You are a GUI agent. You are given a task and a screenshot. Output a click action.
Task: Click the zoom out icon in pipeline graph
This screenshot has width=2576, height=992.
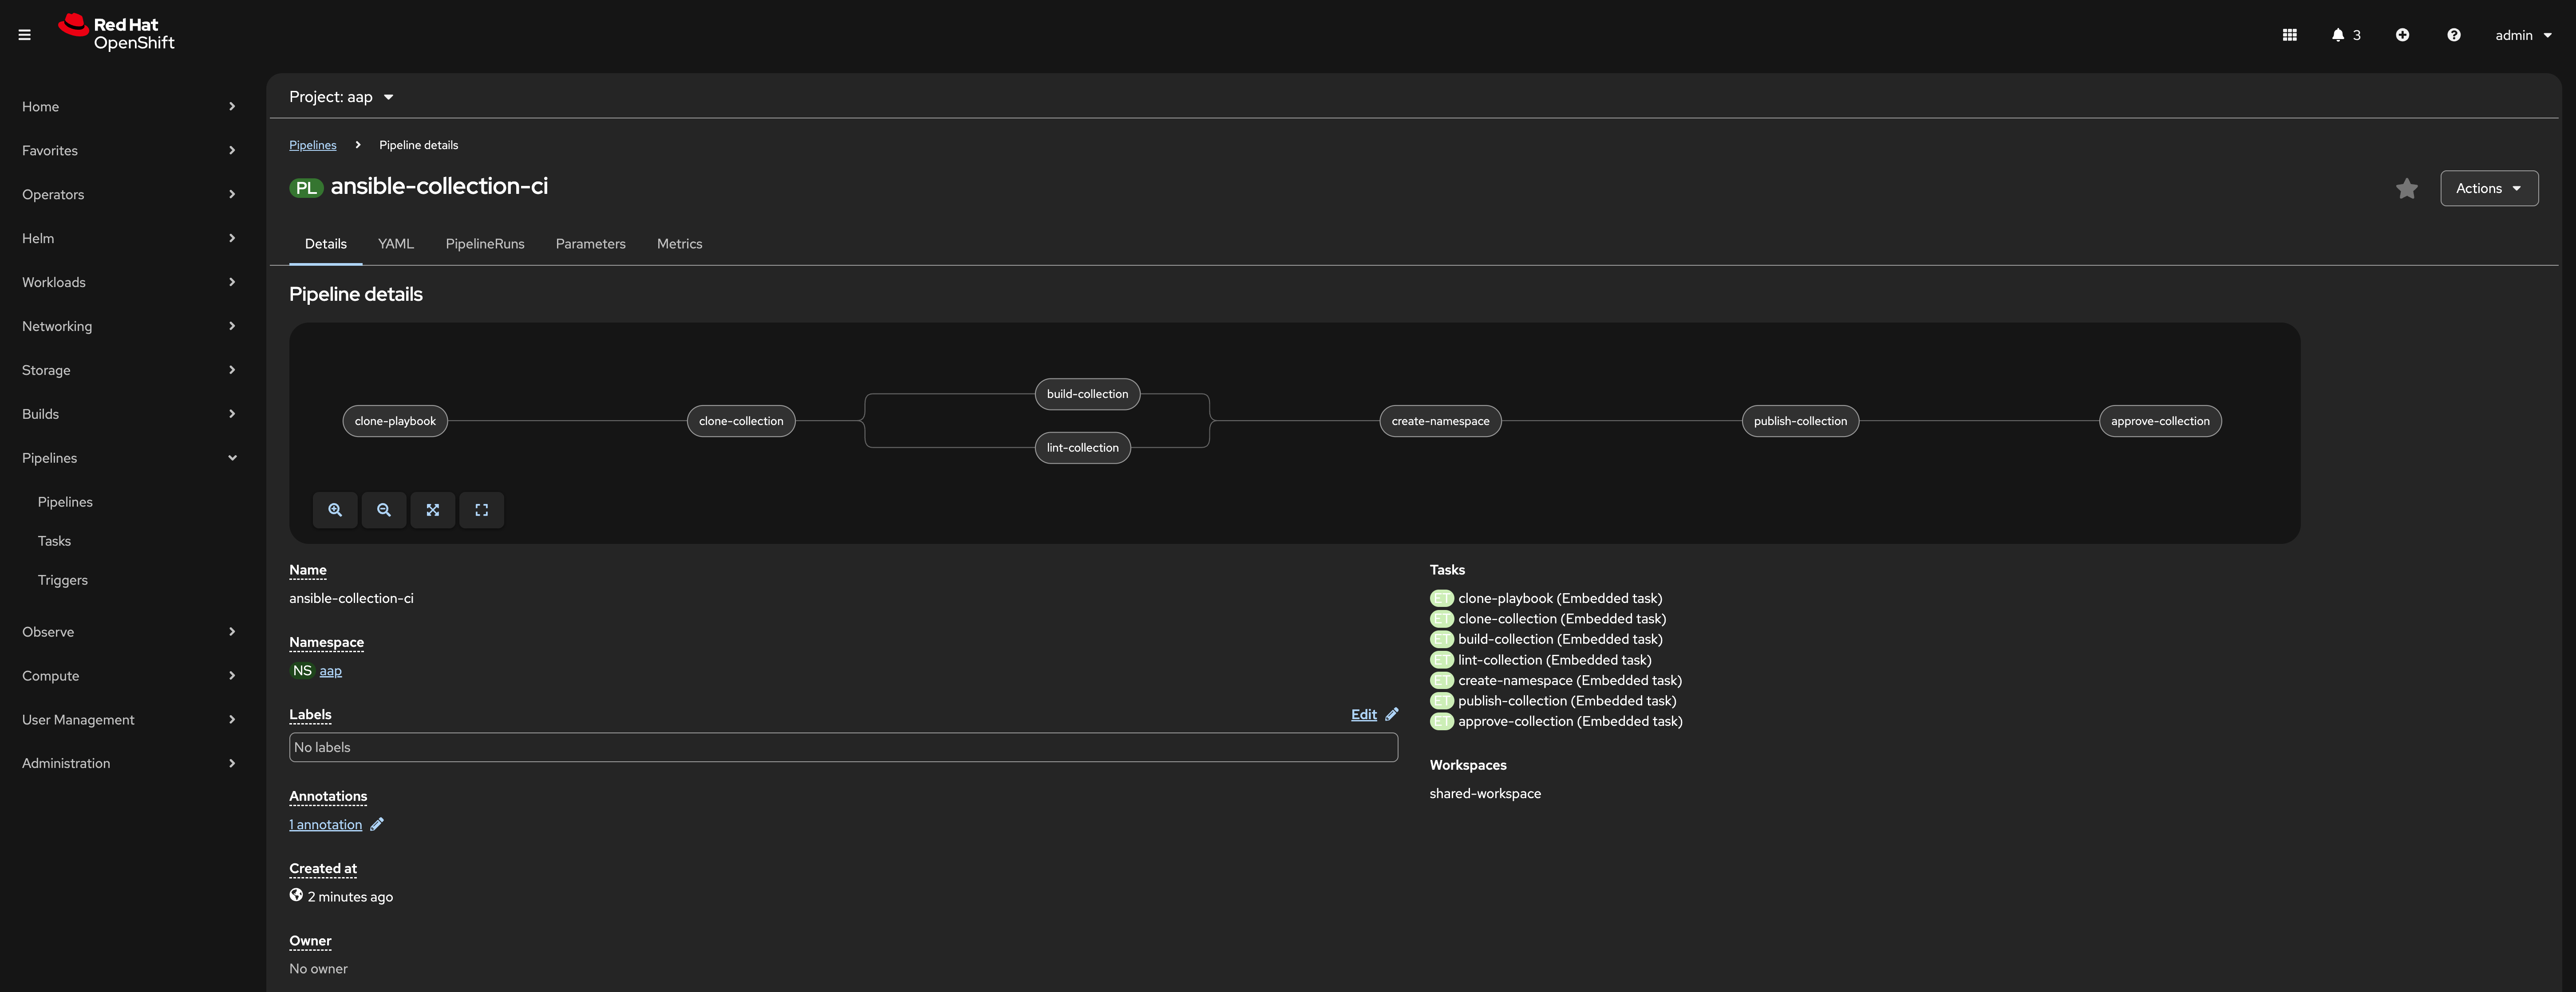384,510
